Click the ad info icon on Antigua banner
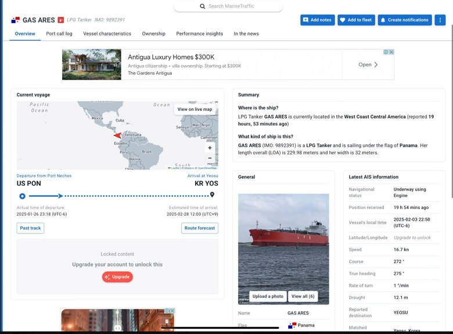 [386, 52]
